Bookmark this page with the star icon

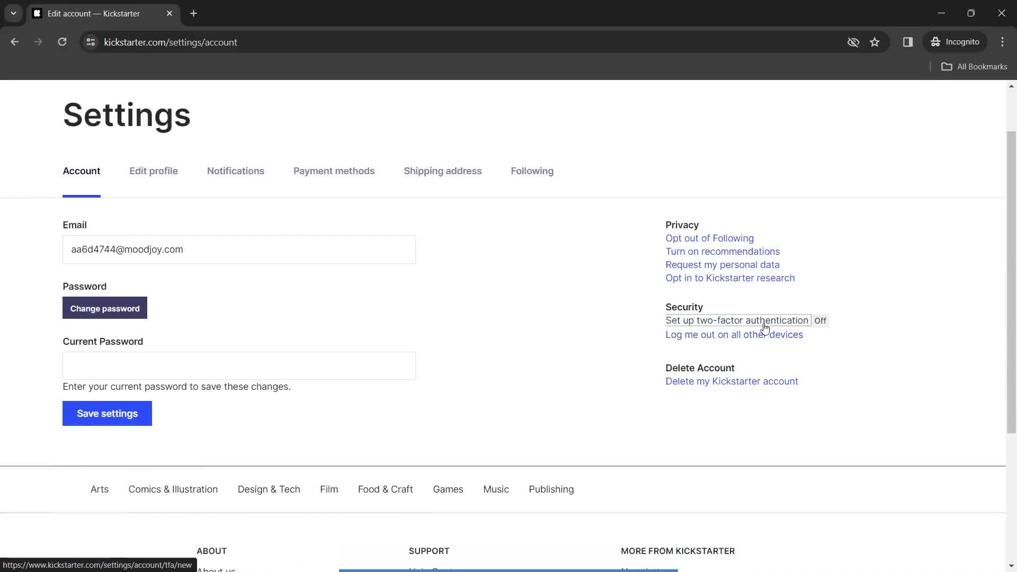click(875, 42)
